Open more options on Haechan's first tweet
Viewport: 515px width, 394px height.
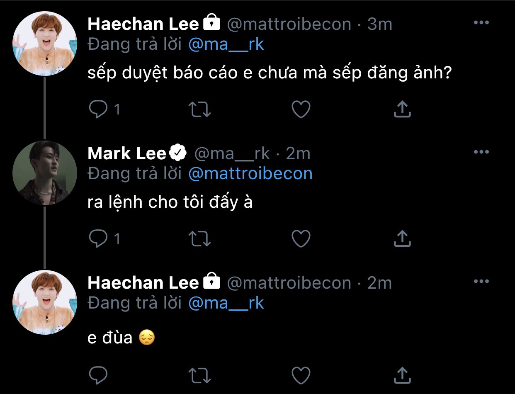[481, 22]
